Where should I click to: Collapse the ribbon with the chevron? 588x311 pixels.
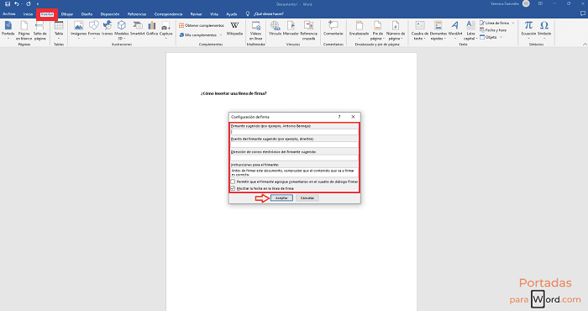pos(585,45)
